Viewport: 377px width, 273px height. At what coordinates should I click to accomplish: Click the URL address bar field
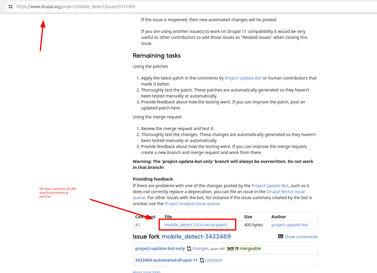[191, 6]
